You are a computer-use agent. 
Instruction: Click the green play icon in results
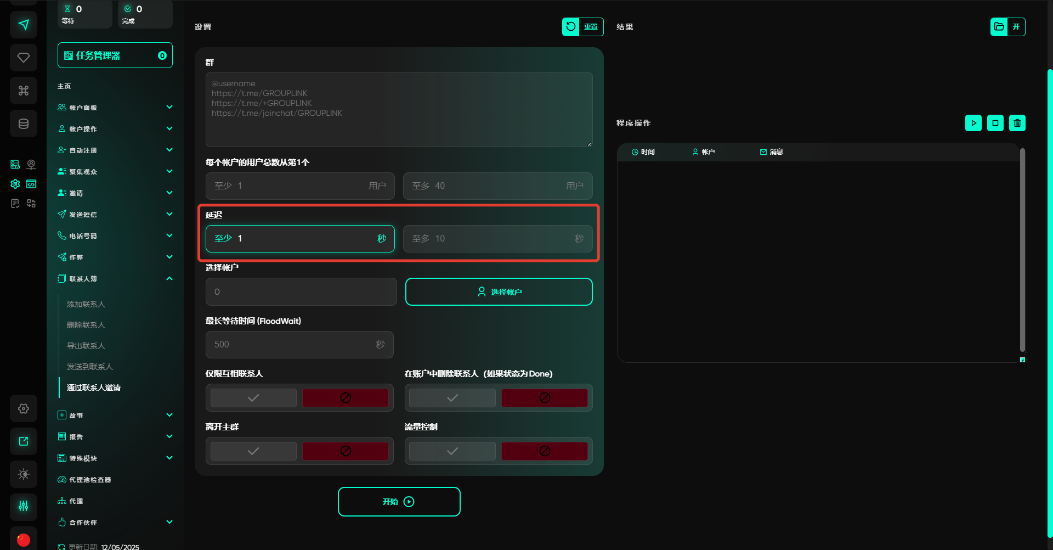tap(973, 123)
